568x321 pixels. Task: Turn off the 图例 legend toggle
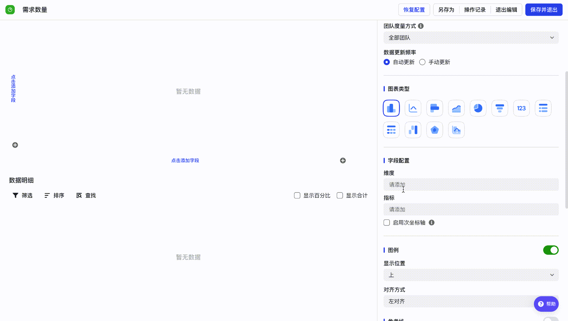[551, 250]
